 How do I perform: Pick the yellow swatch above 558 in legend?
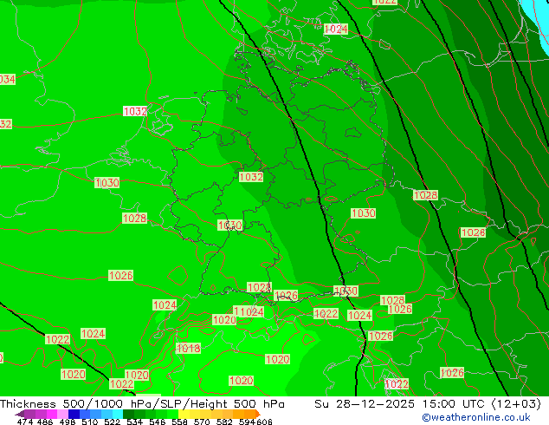[x=184, y=414]
